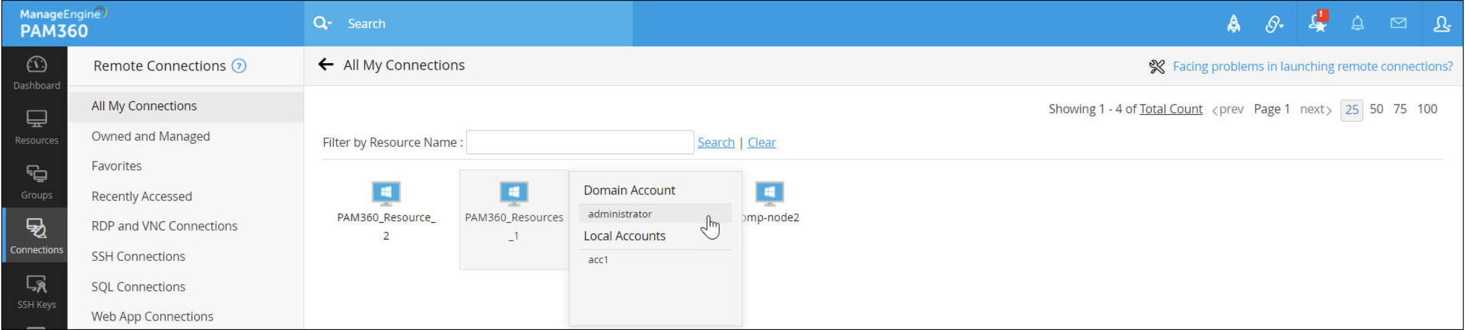Click the Total Count link
Viewport: 1465px width, 330px height.
(1171, 109)
